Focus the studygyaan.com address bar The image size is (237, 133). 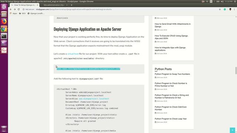click(x=74, y=9)
